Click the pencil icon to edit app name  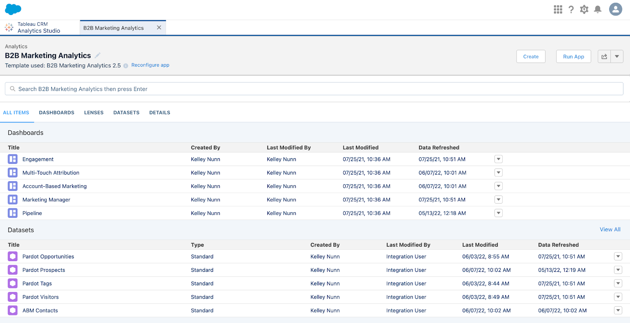point(98,56)
